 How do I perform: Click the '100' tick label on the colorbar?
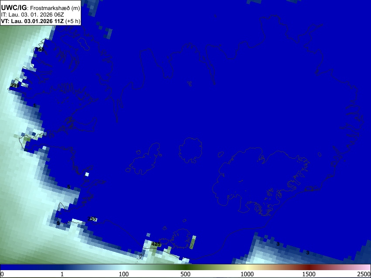pyautogui.click(x=124, y=274)
